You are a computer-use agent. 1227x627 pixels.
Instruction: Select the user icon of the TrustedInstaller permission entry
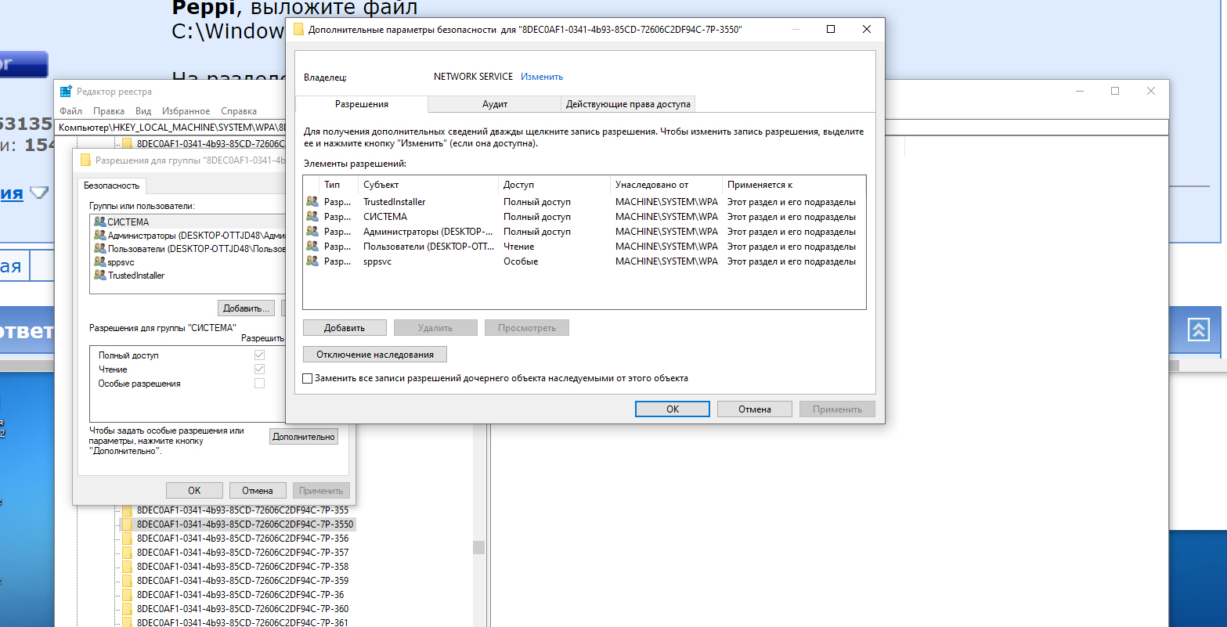[x=312, y=202]
